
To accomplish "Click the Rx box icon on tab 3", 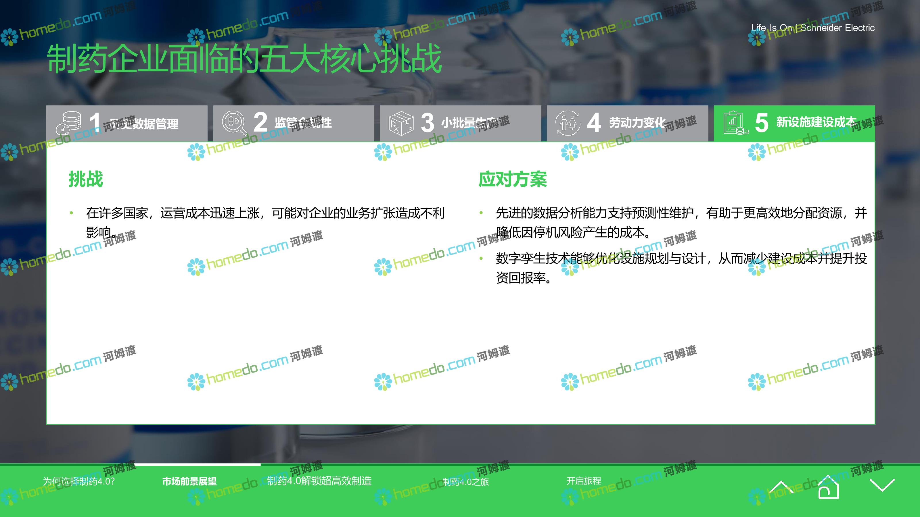I will (x=401, y=123).
